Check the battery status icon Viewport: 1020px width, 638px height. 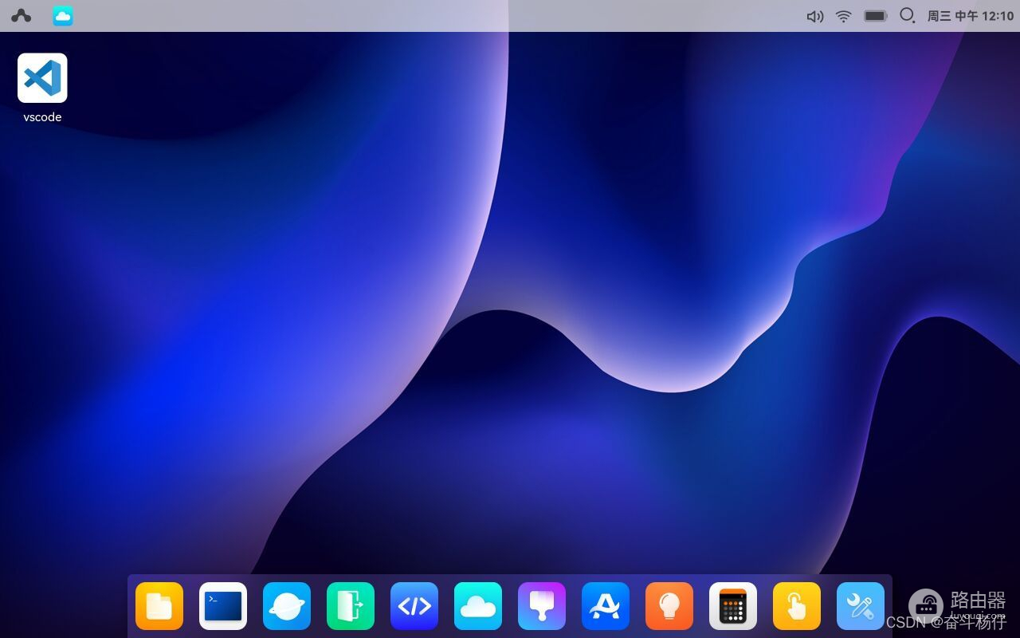[x=876, y=16]
